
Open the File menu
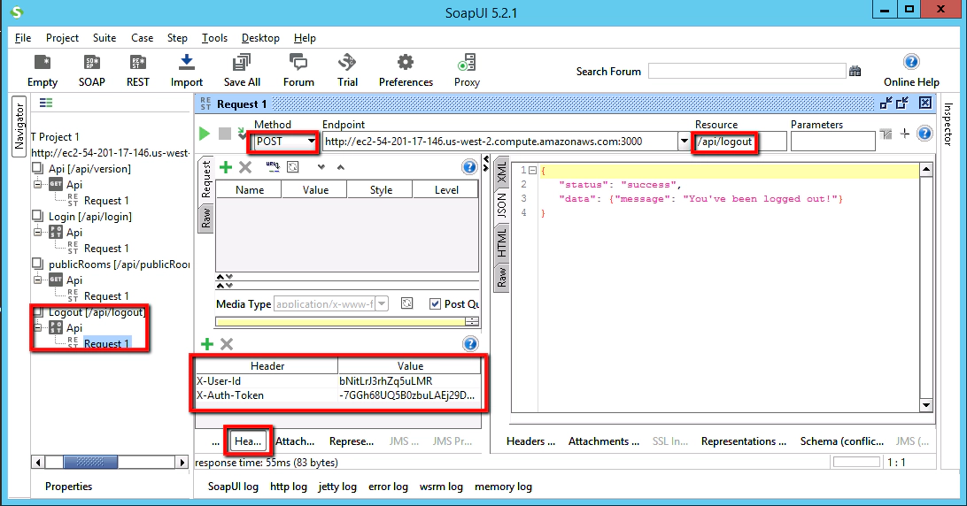[23, 37]
